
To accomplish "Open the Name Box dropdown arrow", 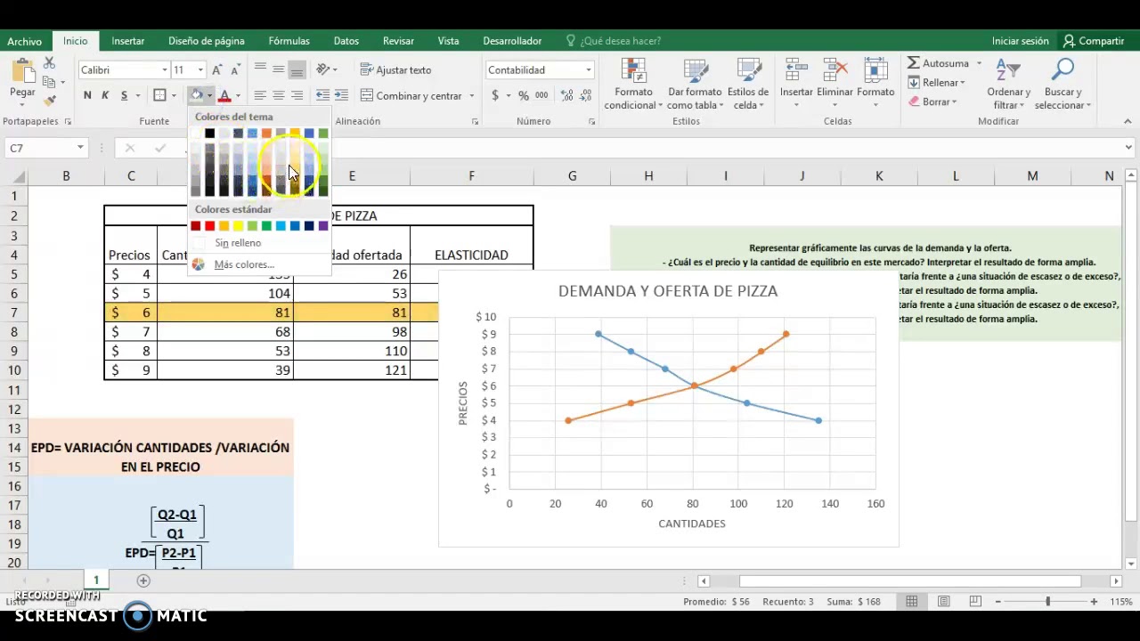I will coord(80,148).
